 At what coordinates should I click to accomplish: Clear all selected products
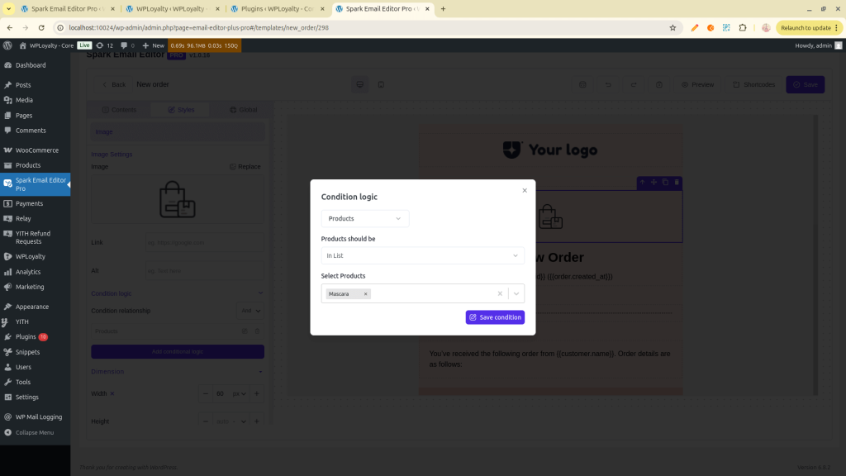pos(500,293)
